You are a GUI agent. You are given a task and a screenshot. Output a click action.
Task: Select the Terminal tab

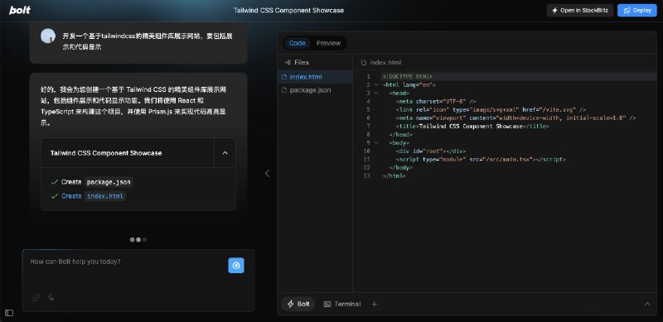click(x=342, y=304)
